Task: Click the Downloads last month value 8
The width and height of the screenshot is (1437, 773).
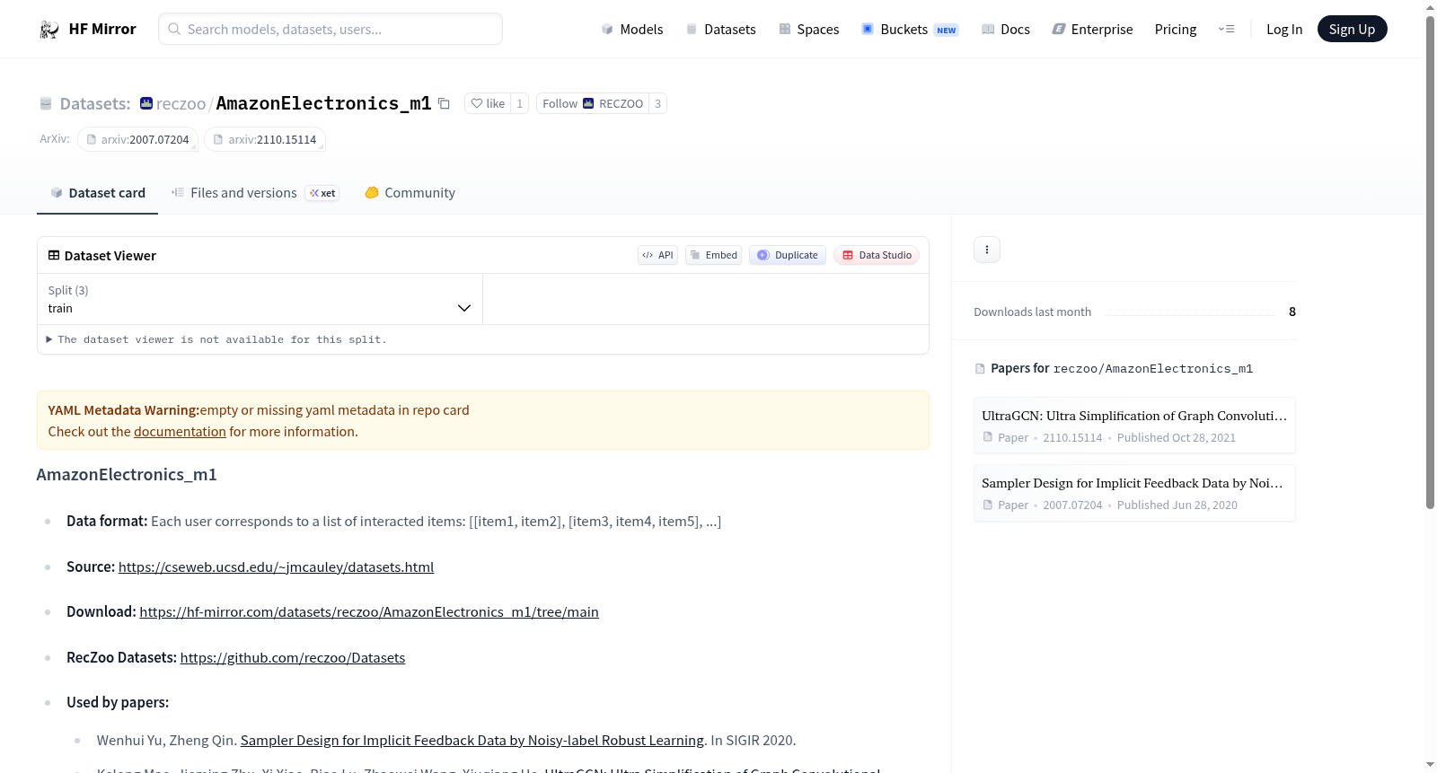Action: click(1292, 312)
